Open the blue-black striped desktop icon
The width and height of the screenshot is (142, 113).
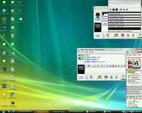[4, 69]
